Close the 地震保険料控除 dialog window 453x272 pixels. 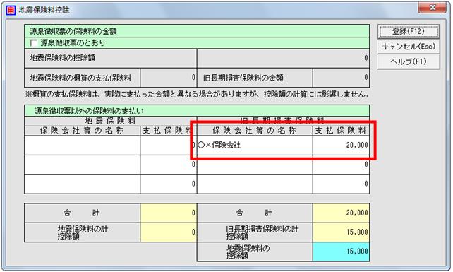pyautogui.click(x=432, y=8)
